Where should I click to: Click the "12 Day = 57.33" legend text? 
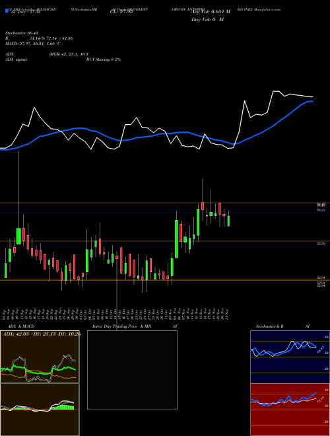click(26, 12)
